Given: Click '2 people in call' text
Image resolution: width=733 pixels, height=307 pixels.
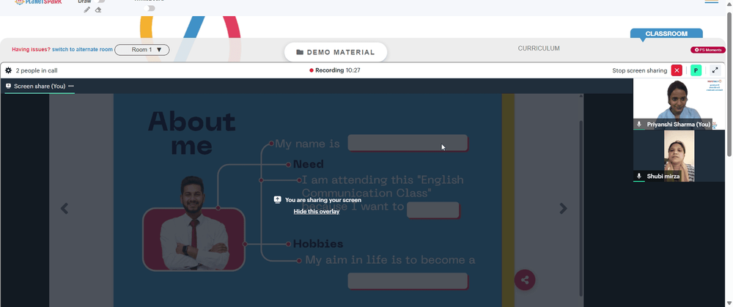Looking at the screenshot, I should click(37, 70).
